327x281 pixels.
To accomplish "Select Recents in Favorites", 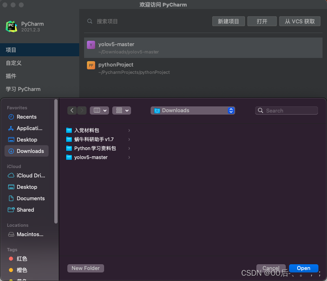I will (x=27, y=117).
